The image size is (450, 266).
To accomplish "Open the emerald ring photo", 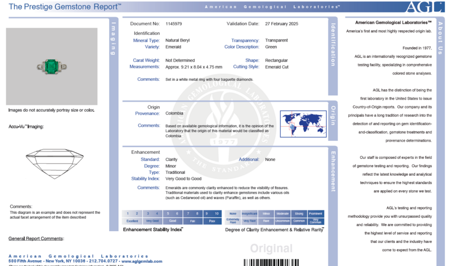I will point(52,66).
